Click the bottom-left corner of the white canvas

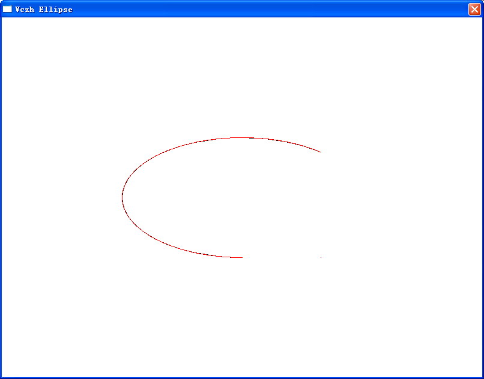click(4, 375)
